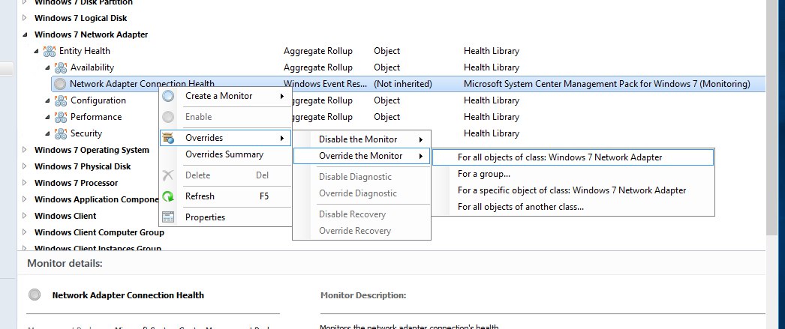This screenshot has width=785, height=329.
Task: Open the Create a Monitor submenu
Action: [x=225, y=96]
